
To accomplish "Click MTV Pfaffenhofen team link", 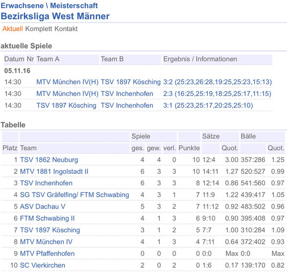I will pyautogui.click(x=47, y=254).
